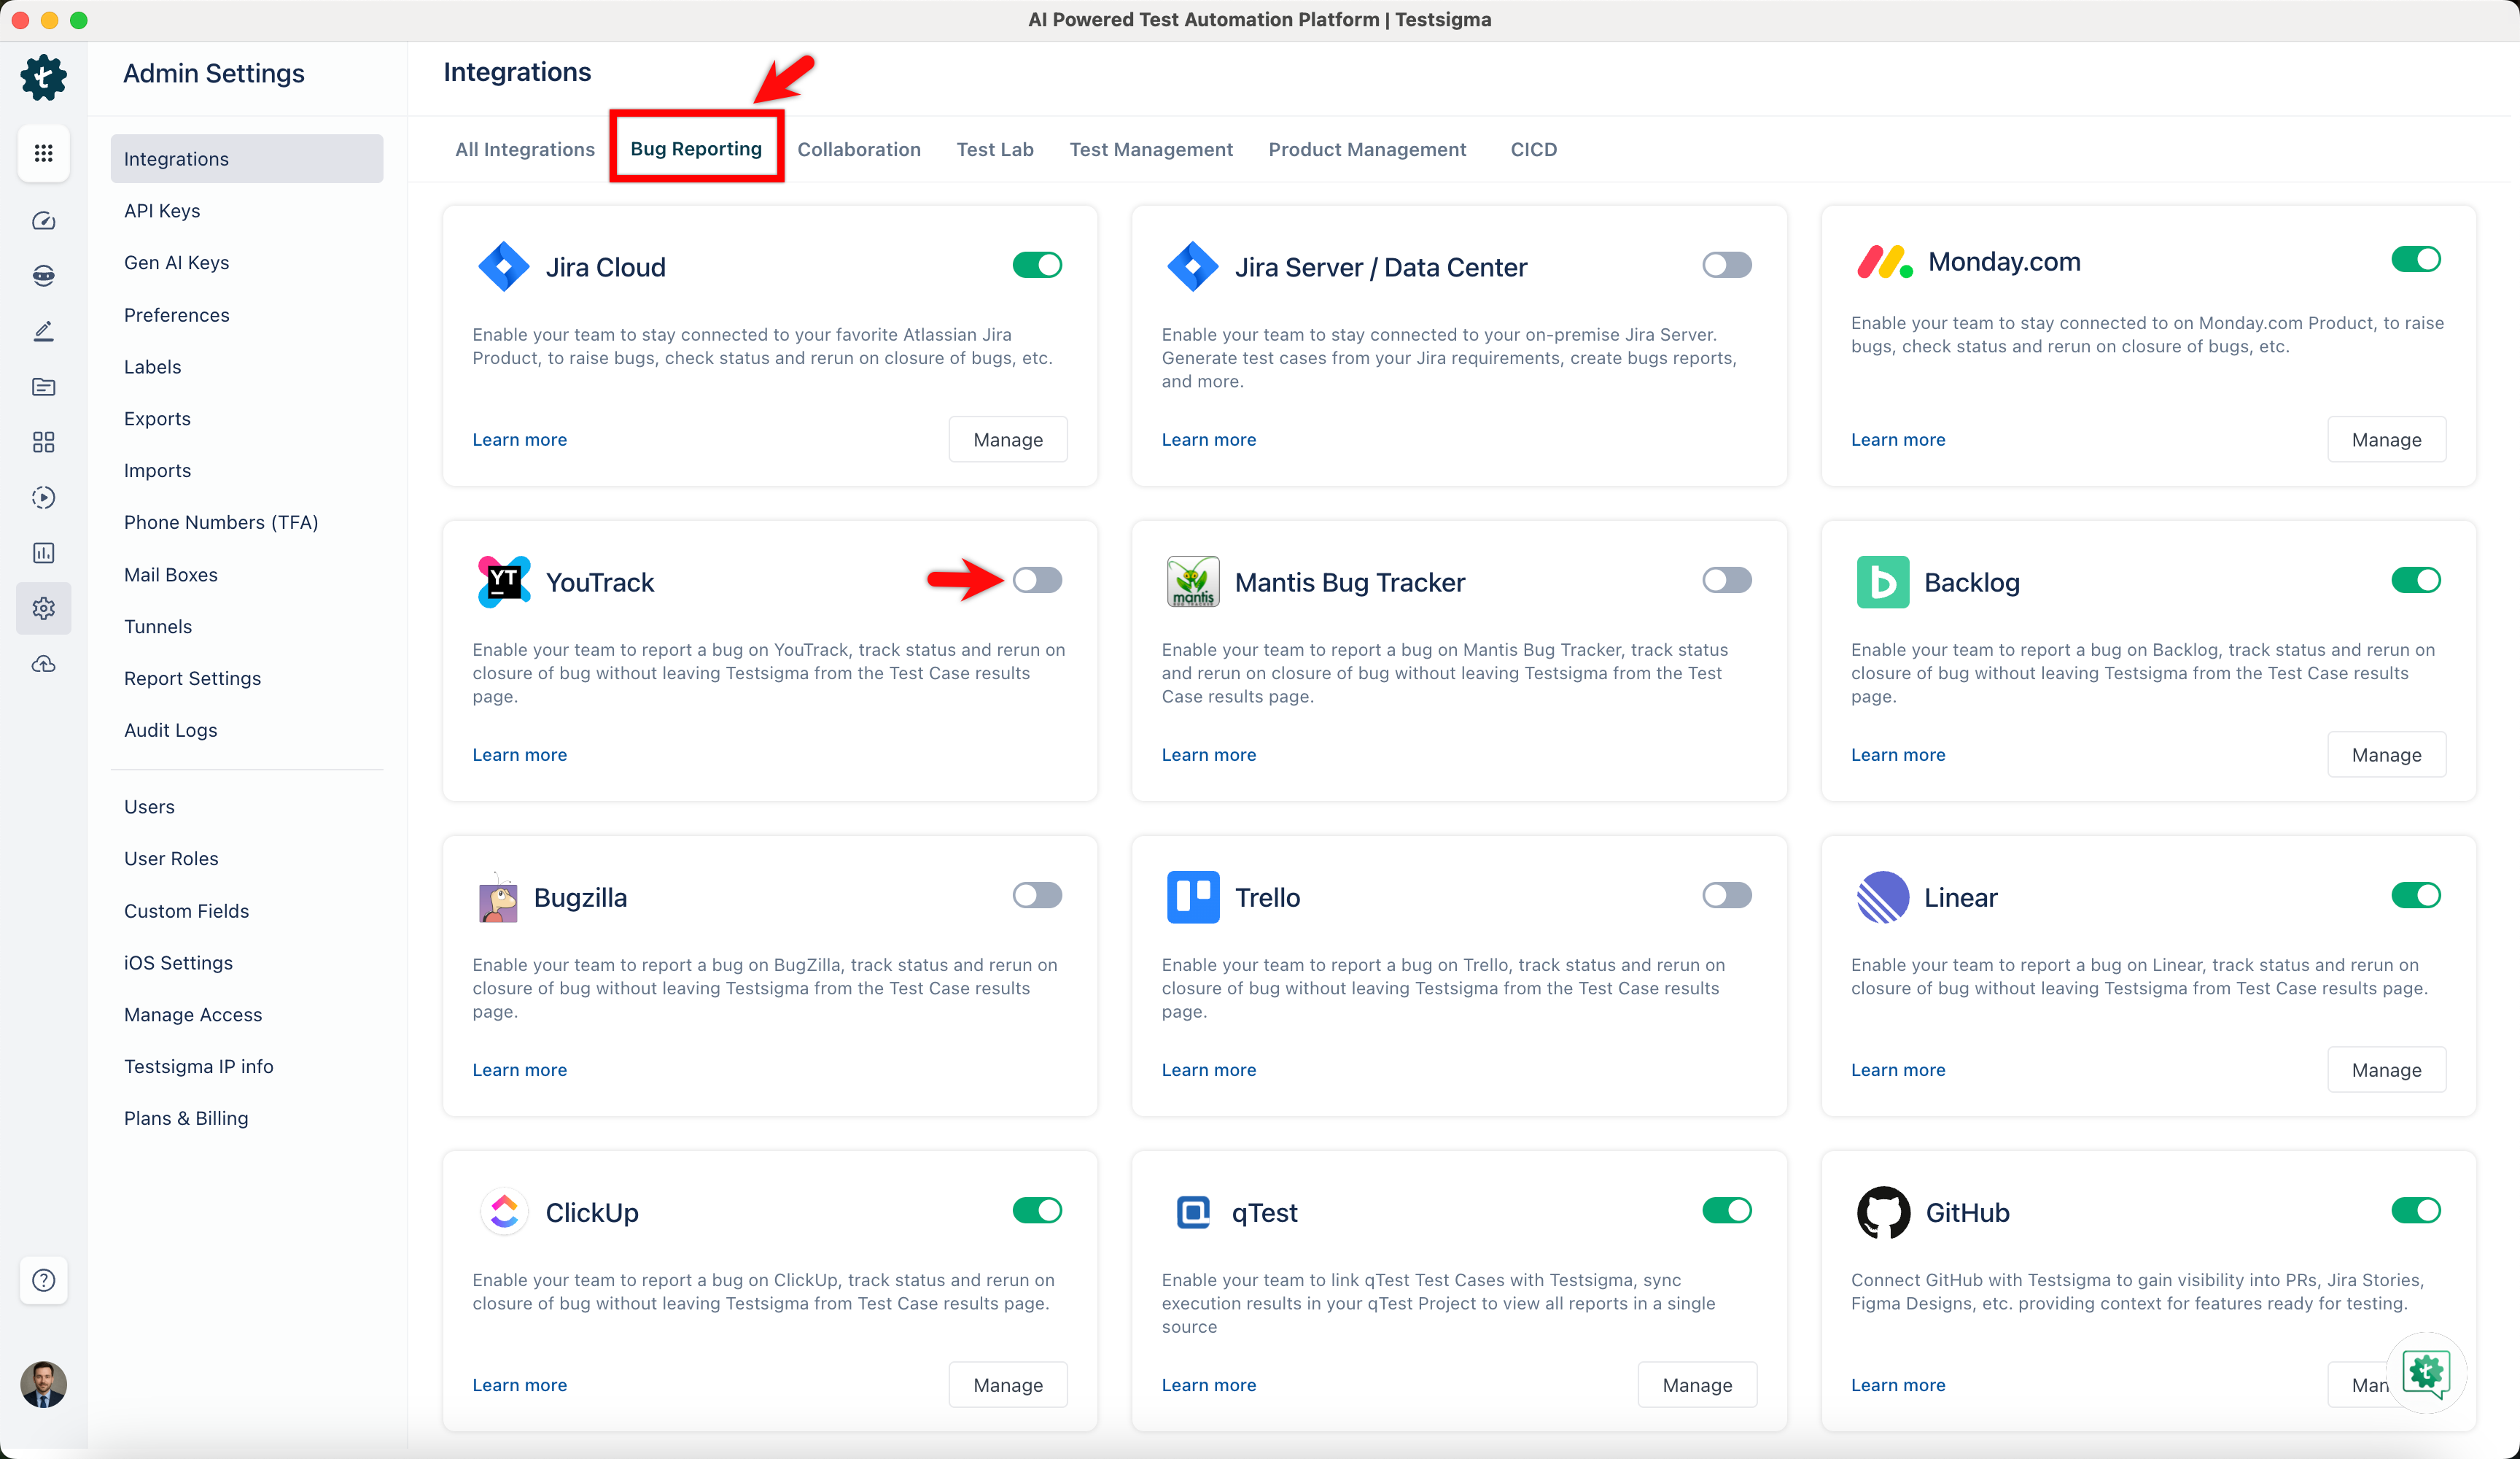Click the user profile avatar
2520x1459 pixels.
(43, 1384)
